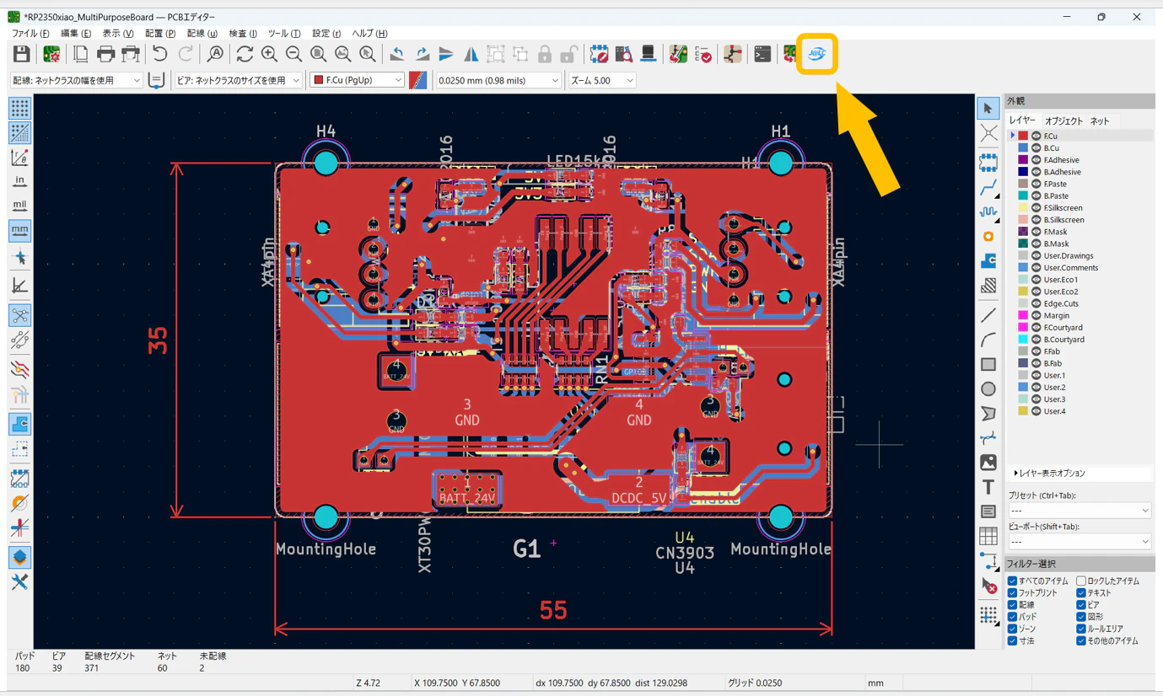Screen dimensions: 1163x696
Task: Select the delete items tool icon
Action: click(x=988, y=586)
